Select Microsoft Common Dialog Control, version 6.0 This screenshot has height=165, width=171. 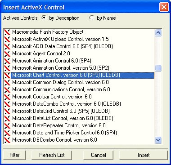60,82
